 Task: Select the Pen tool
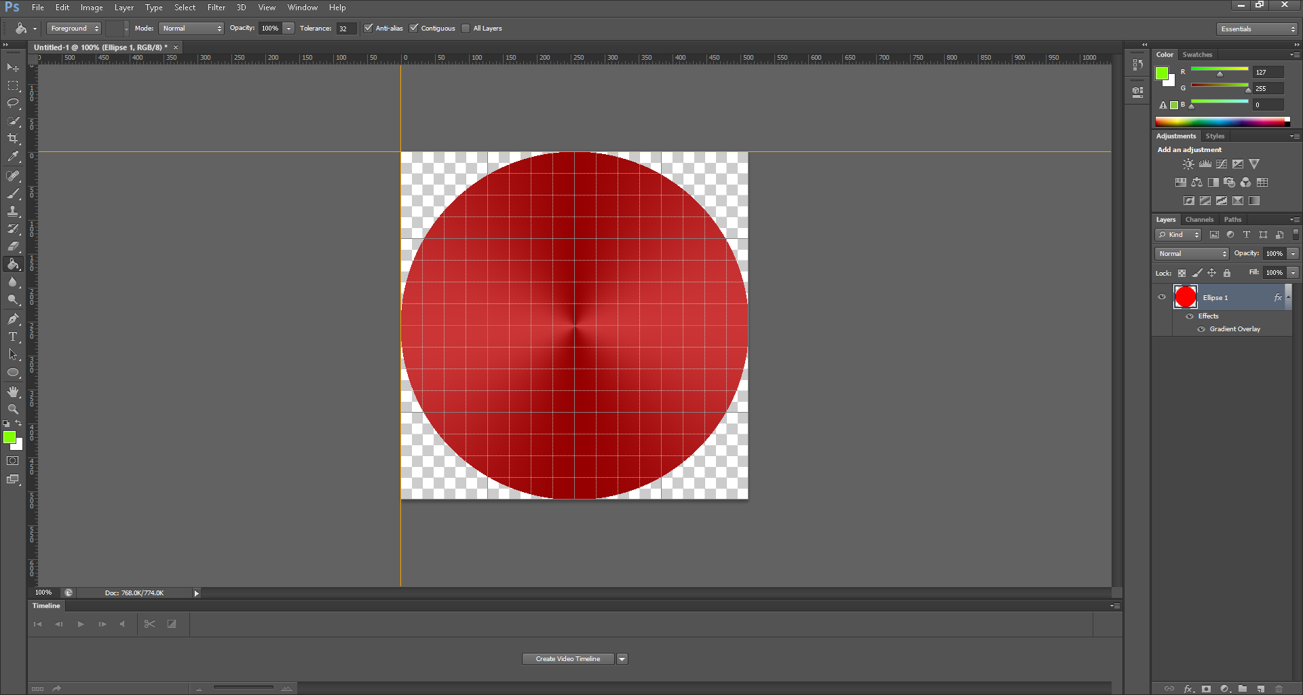(x=13, y=318)
